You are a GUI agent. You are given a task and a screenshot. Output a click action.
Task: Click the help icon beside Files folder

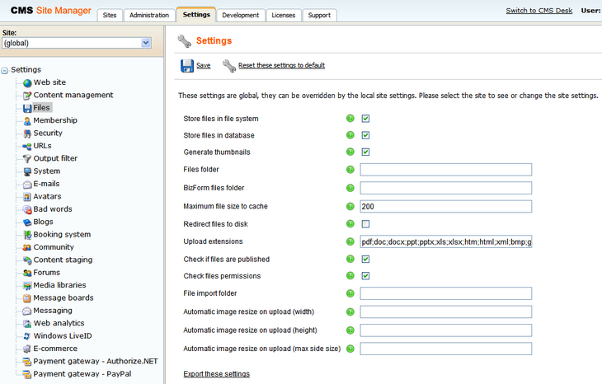coord(350,170)
